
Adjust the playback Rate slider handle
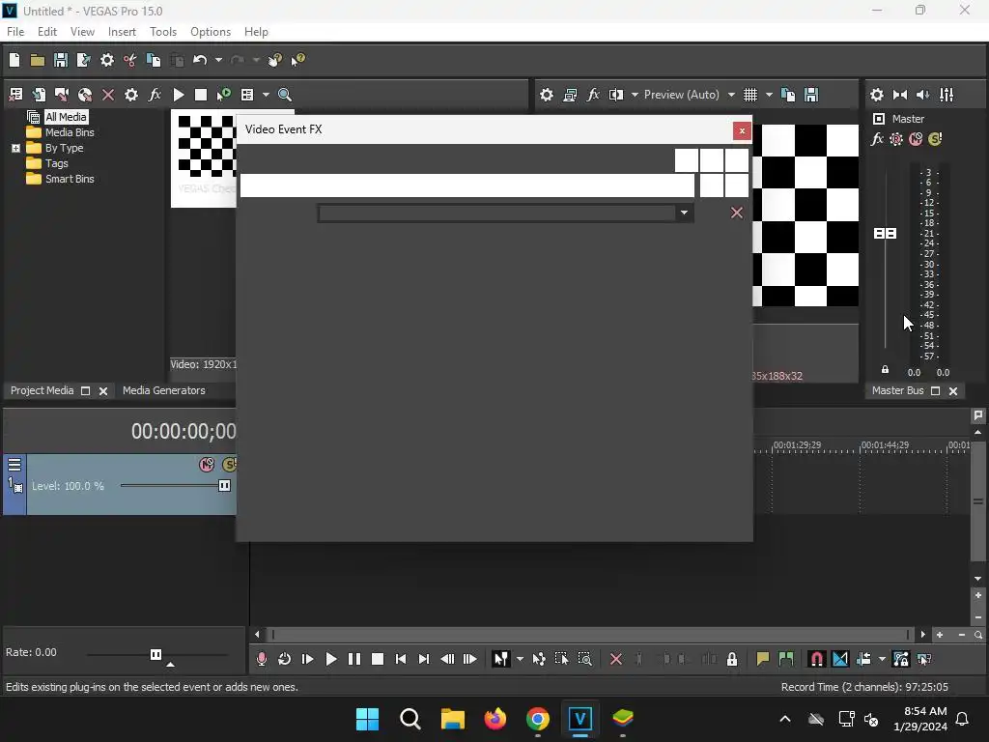(155, 654)
